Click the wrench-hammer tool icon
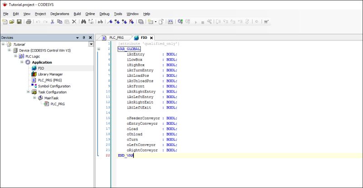Image resolution: width=363 pixels, height=188 pixels. coord(209,22)
